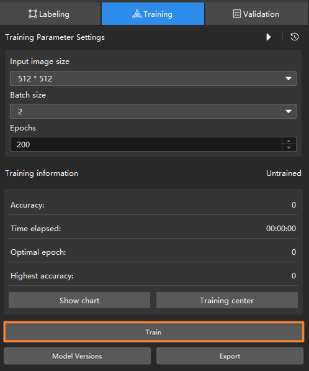Open the Training center
The height and width of the screenshot is (371, 309).
click(227, 300)
